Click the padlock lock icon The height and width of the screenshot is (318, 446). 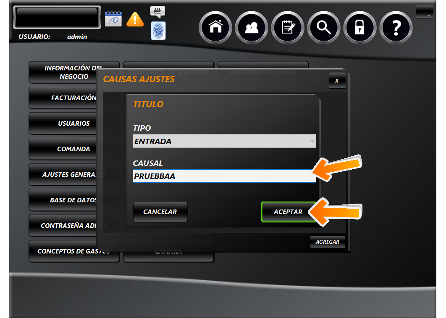[x=359, y=28]
